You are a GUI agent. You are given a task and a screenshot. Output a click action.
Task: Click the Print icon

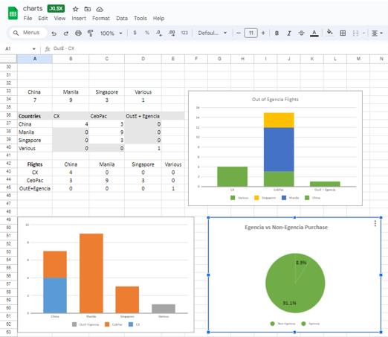pyautogui.click(x=78, y=33)
